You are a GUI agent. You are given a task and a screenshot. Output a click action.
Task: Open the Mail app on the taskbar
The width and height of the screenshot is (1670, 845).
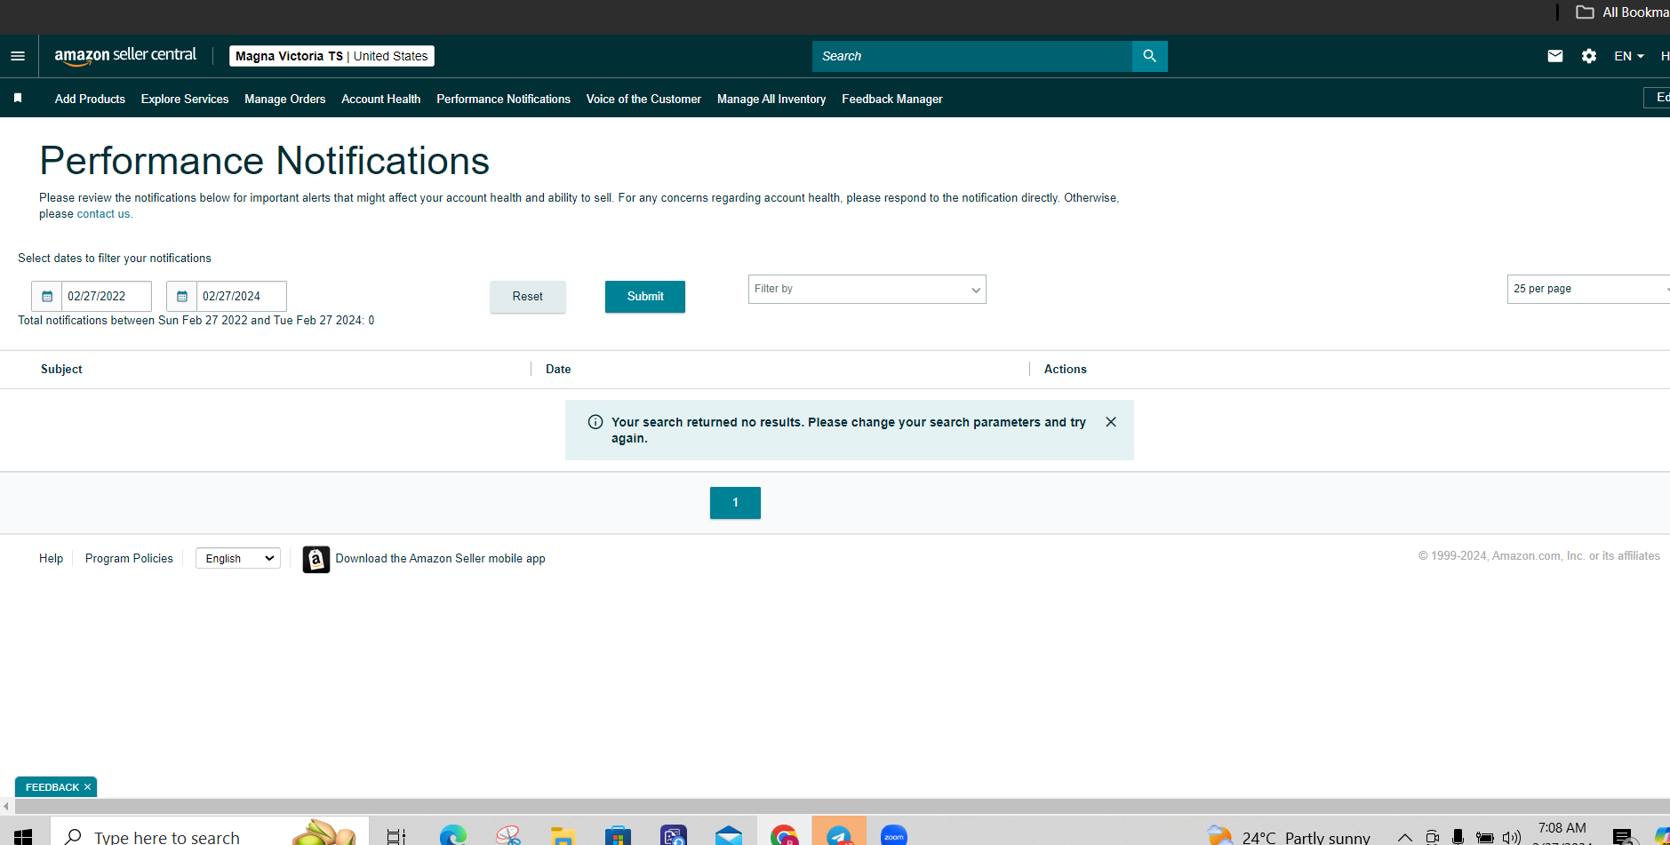pos(729,836)
